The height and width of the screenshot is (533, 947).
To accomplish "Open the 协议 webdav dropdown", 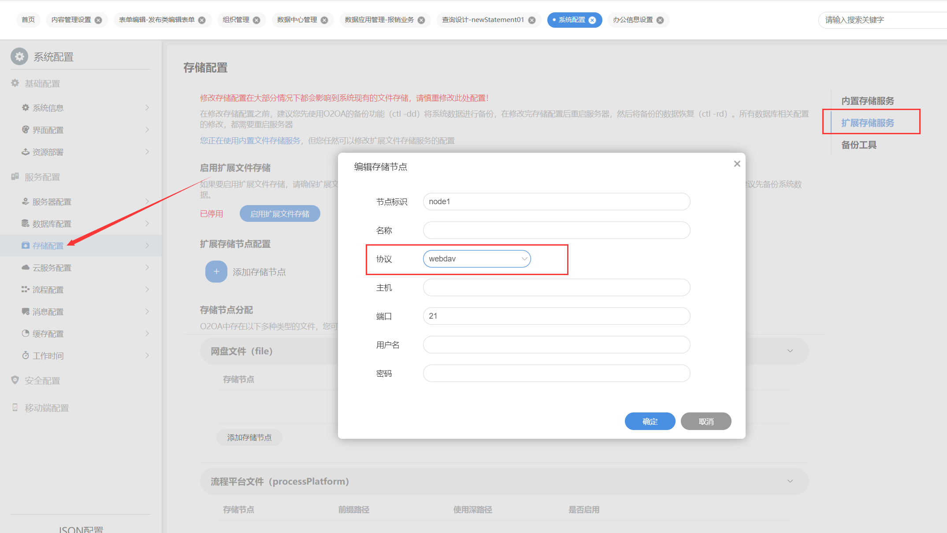I will 477,259.
